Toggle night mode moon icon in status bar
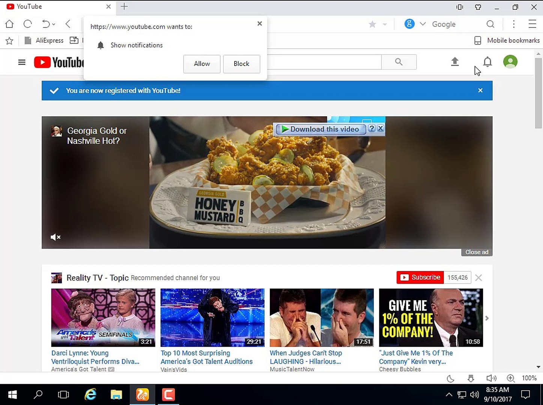 [451, 378]
